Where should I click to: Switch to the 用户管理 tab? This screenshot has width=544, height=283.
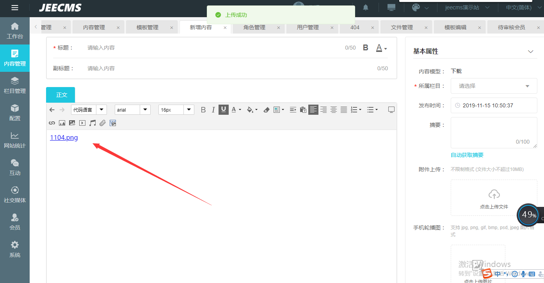point(308,27)
